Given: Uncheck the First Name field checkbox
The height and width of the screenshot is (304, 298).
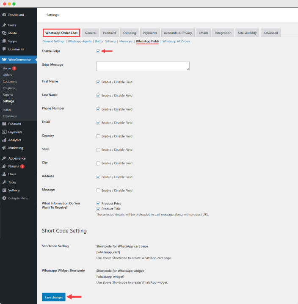Looking at the screenshot, I should [x=98, y=82].
